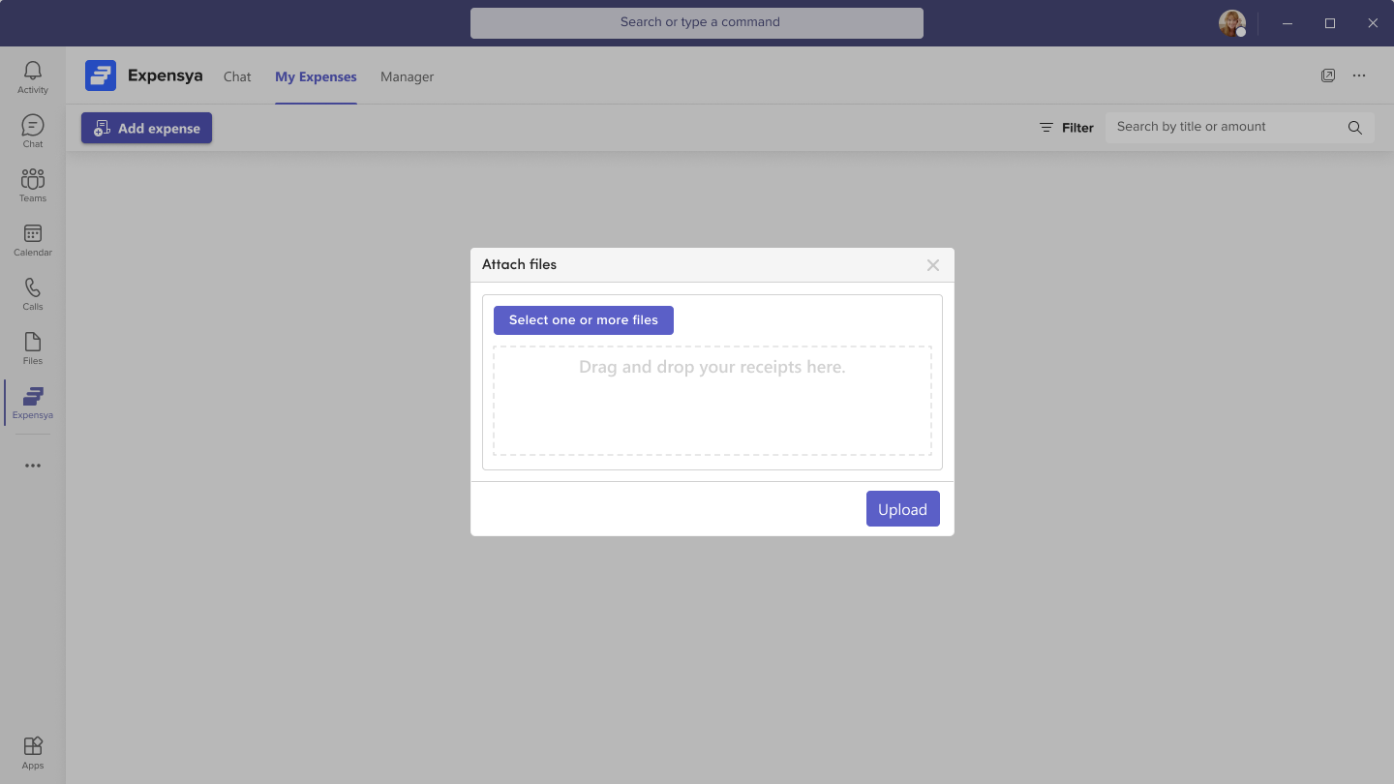Open the Filter options
This screenshot has height=784, width=1394.
pos(1066,128)
